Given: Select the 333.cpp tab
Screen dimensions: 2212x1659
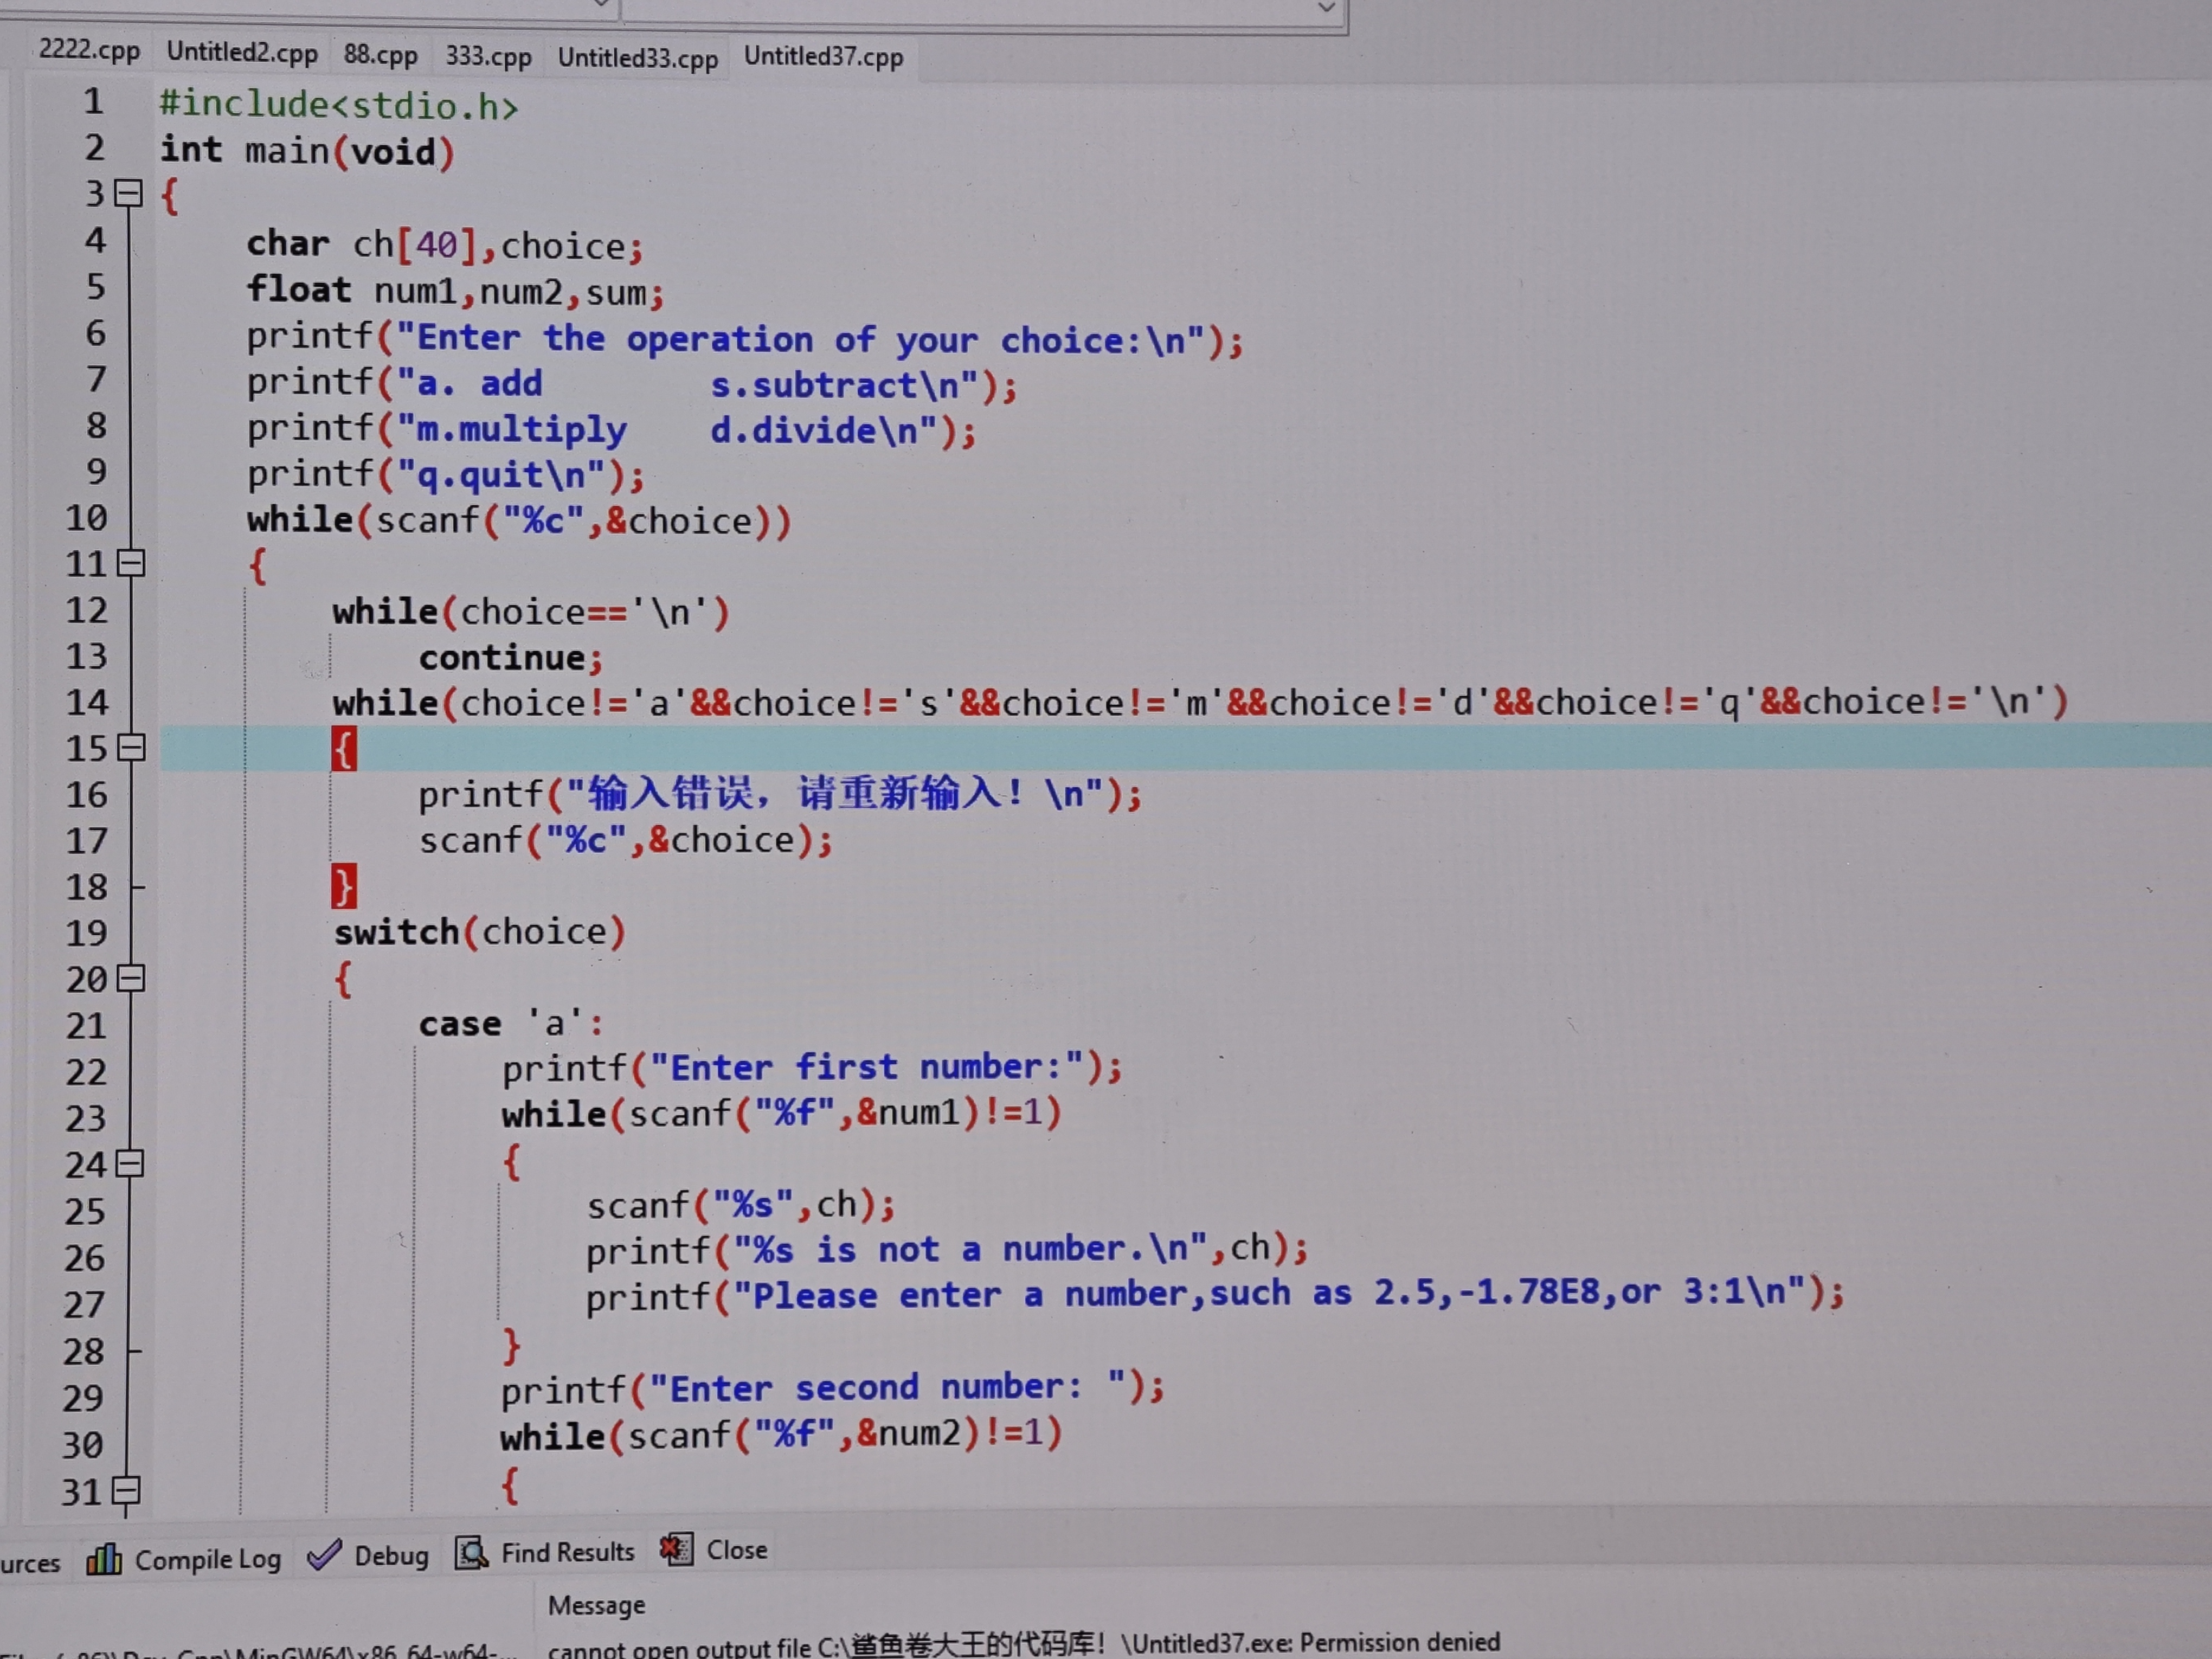Looking at the screenshot, I should 488,55.
